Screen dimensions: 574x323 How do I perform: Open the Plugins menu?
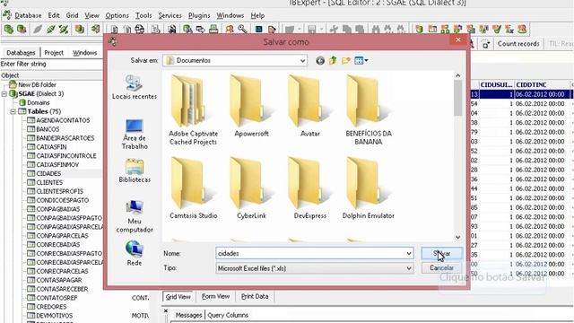(199, 15)
